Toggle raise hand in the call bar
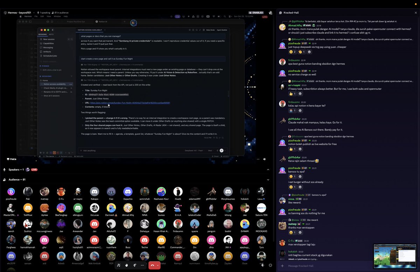The width and height of the screenshot is (420, 272). tap(127, 265)
